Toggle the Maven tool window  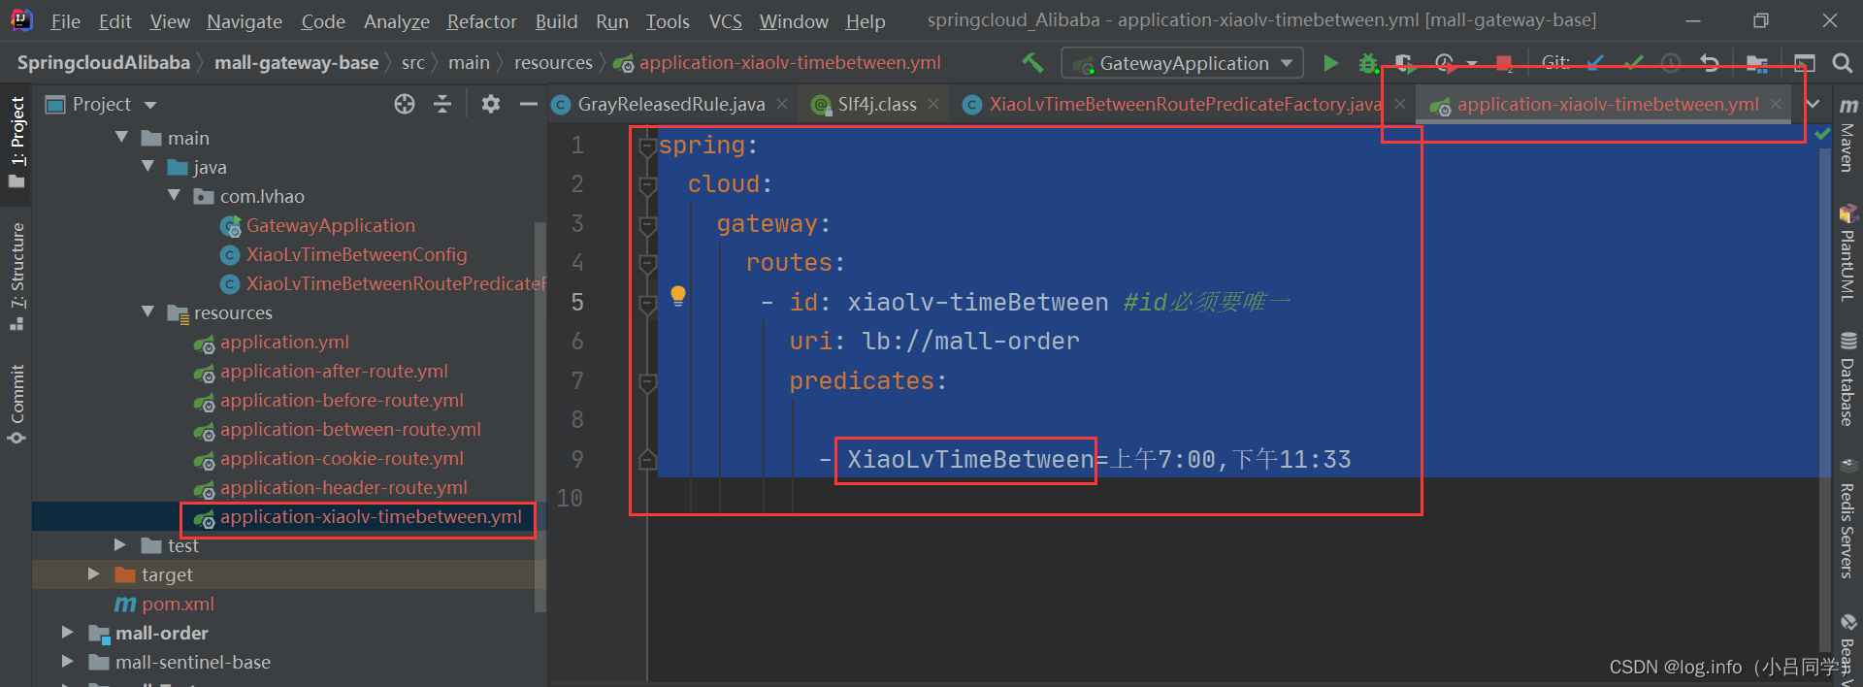click(1848, 134)
